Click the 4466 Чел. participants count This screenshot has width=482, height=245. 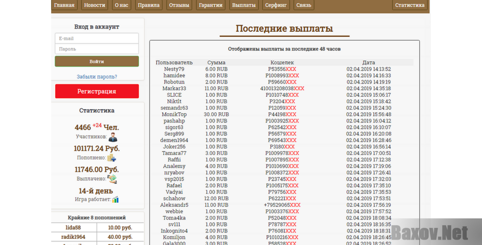[x=97, y=127]
